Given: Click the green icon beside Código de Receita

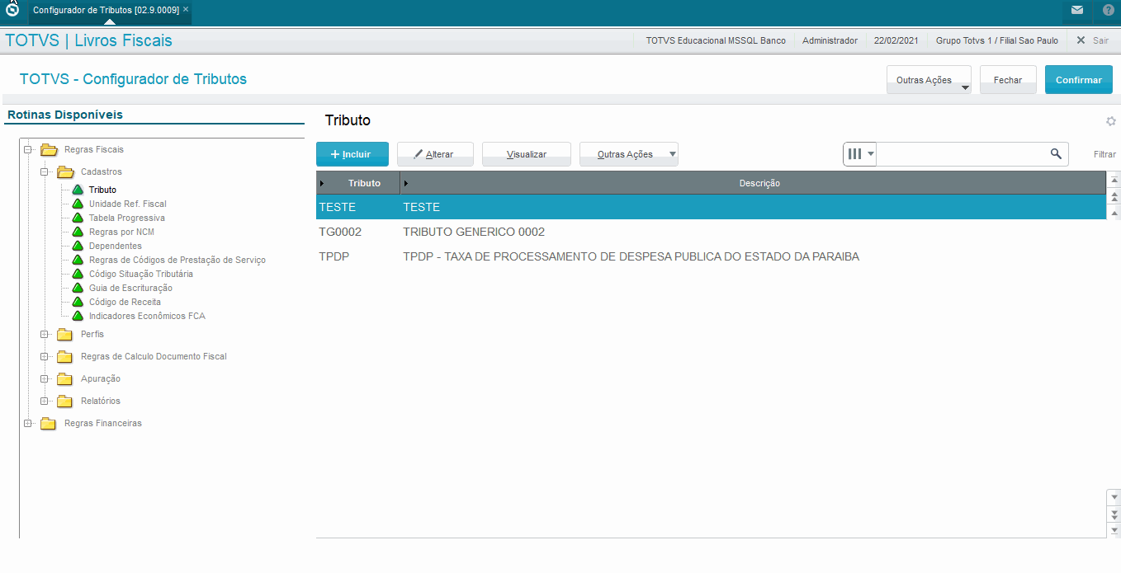Looking at the screenshot, I should click(78, 303).
